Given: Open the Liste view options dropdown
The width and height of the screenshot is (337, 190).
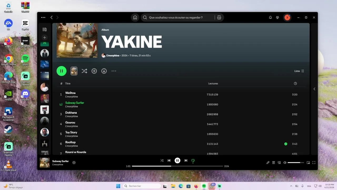Looking at the screenshot, I should click(299, 71).
